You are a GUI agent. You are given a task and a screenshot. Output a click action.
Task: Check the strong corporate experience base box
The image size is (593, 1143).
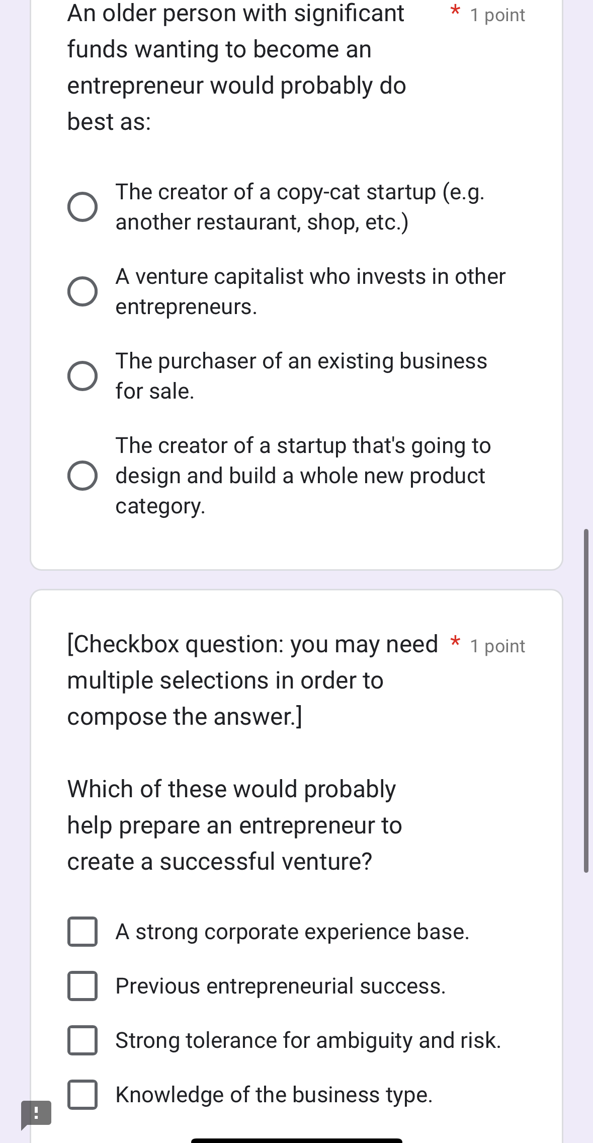[x=82, y=932]
